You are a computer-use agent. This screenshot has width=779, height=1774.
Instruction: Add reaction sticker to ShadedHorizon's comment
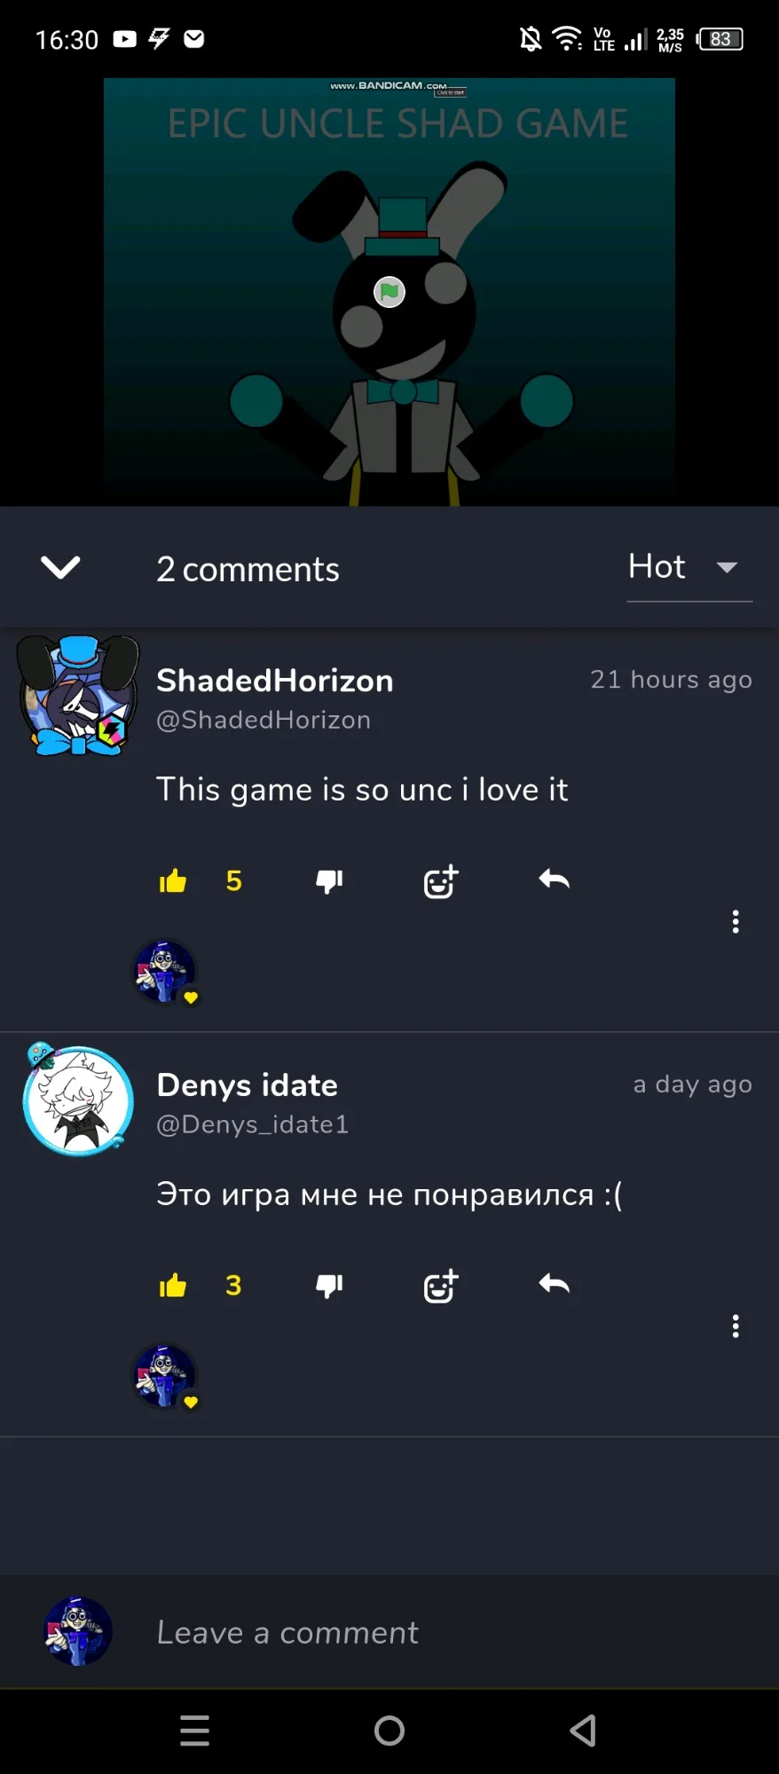click(441, 881)
